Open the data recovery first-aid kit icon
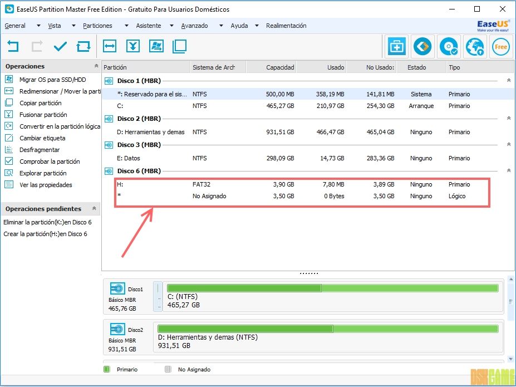The image size is (516, 387). point(396,47)
